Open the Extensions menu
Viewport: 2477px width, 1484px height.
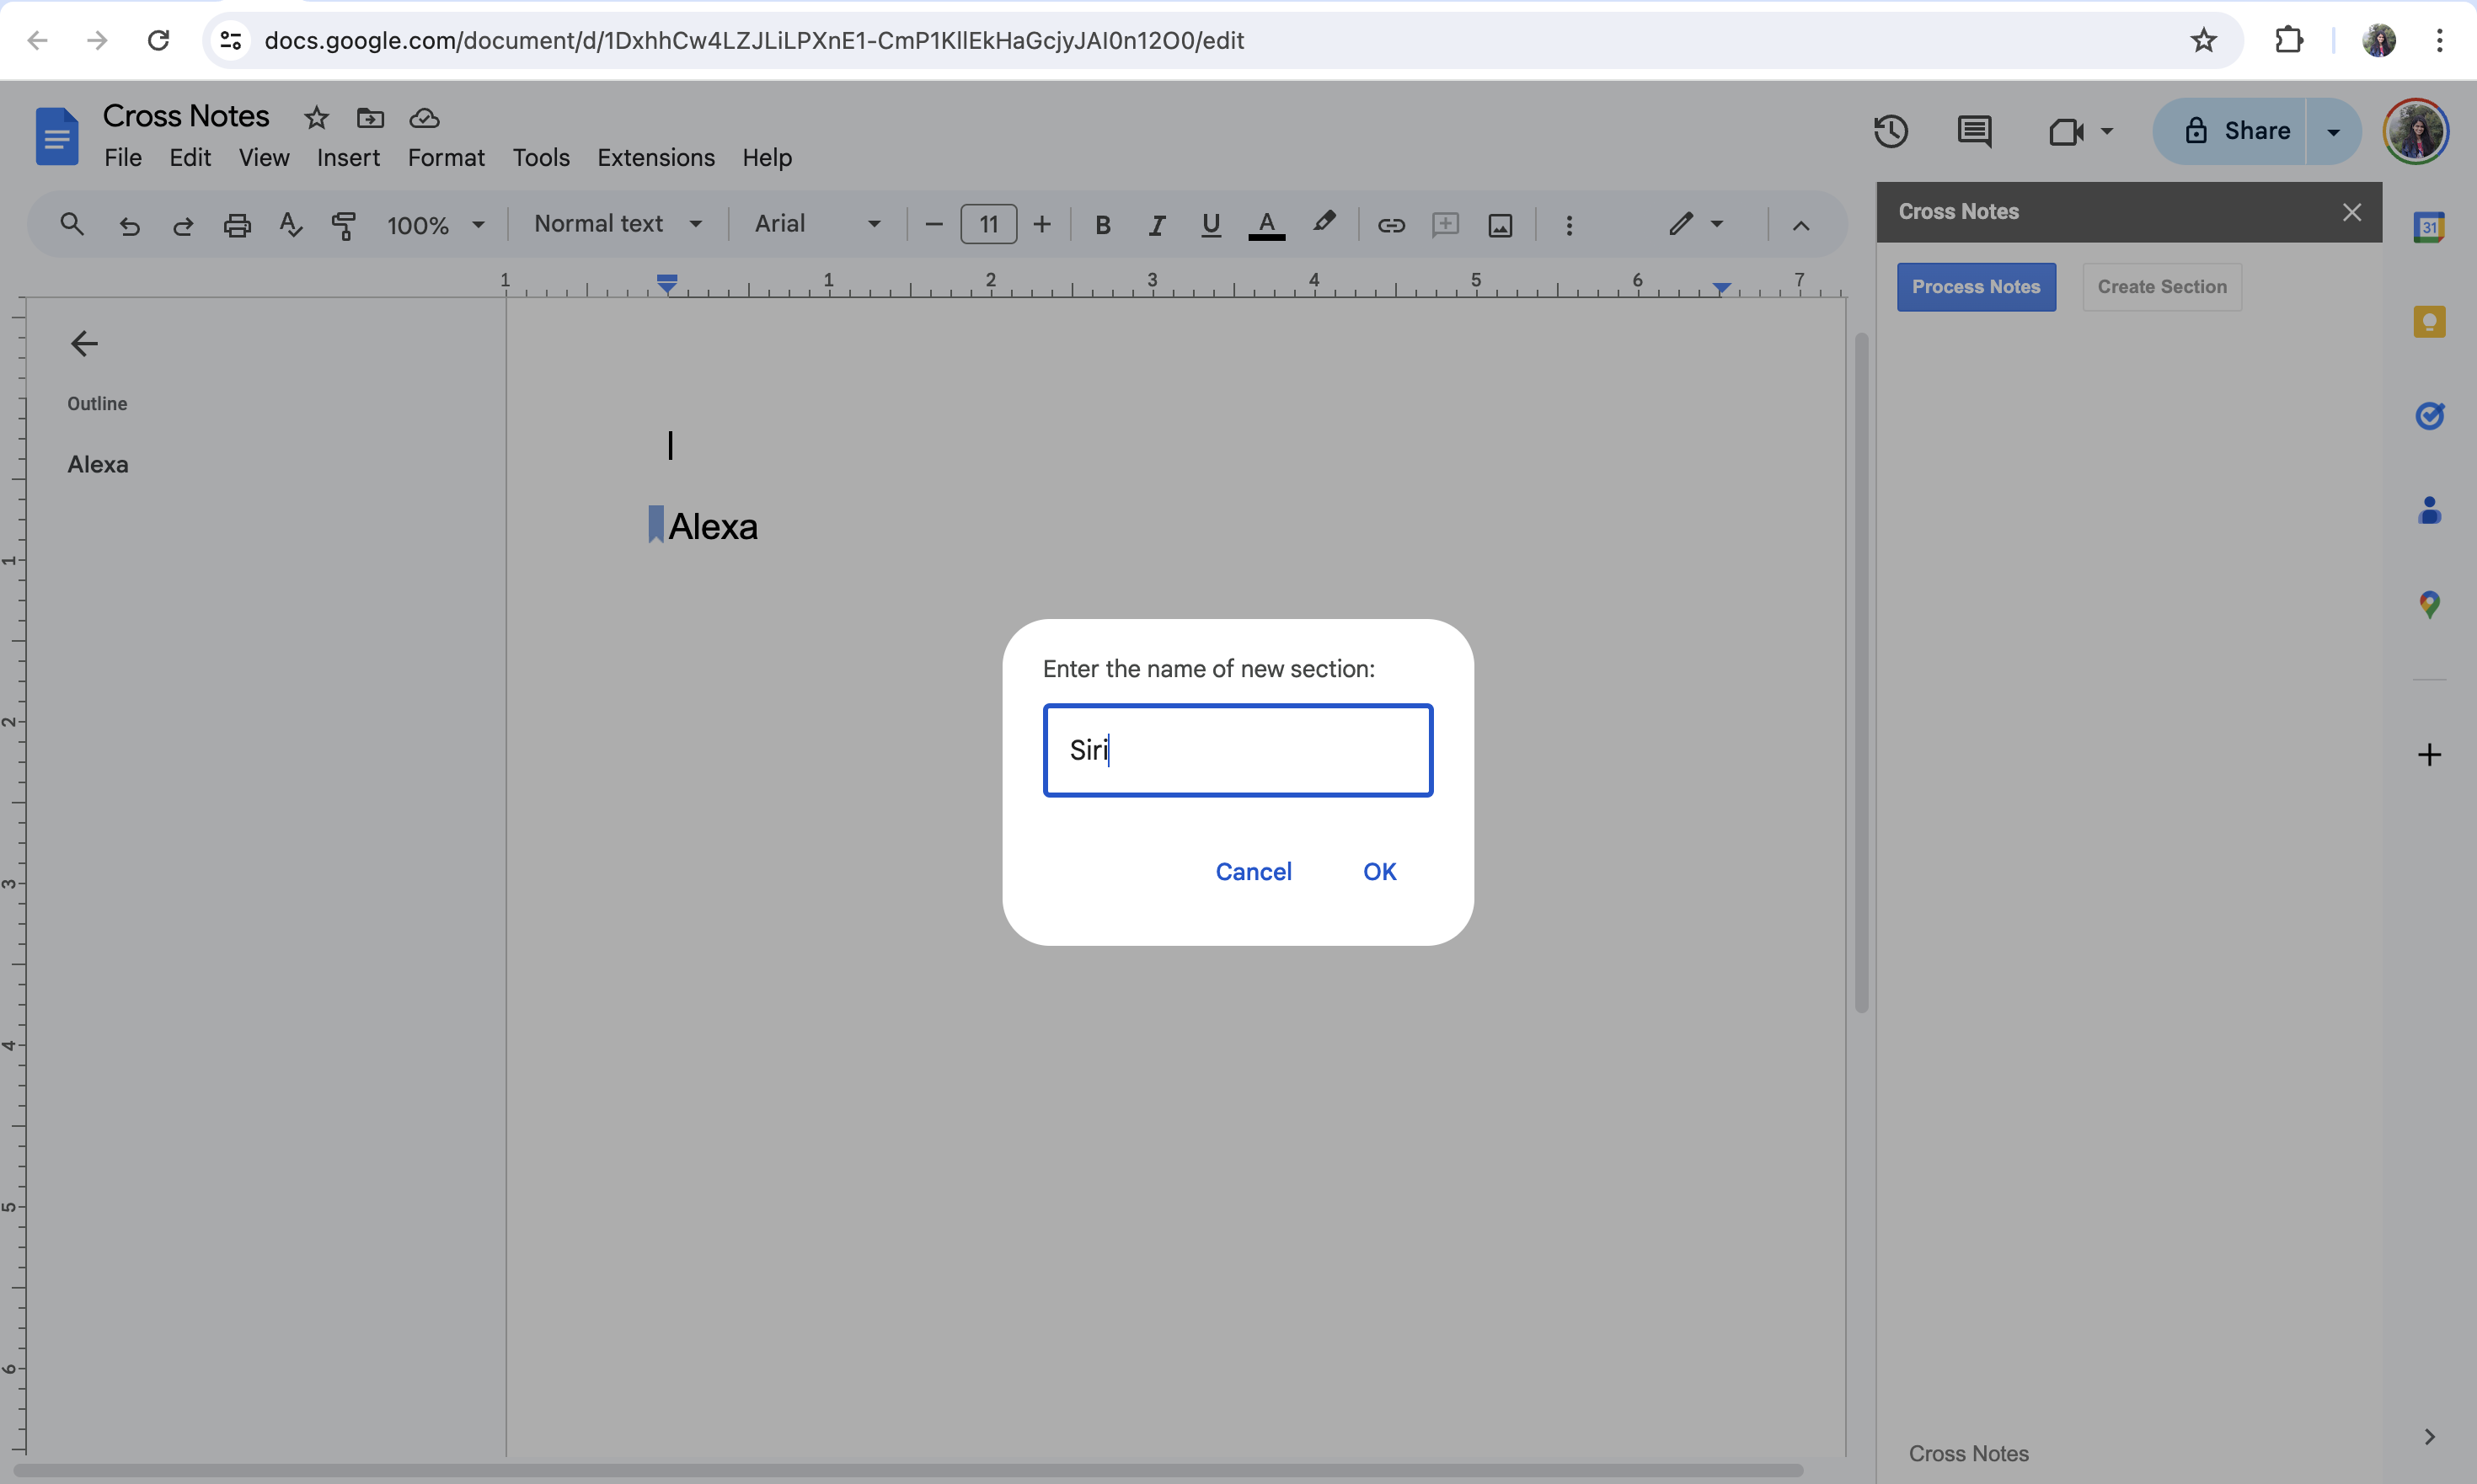[x=655, y=158]
